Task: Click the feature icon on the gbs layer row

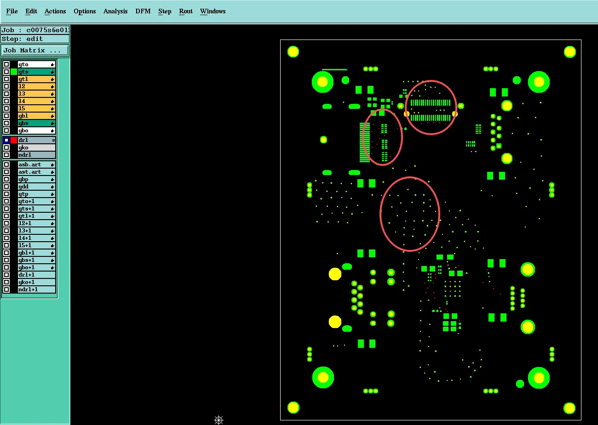Action: pyautogui.click(x=52, y=124)
